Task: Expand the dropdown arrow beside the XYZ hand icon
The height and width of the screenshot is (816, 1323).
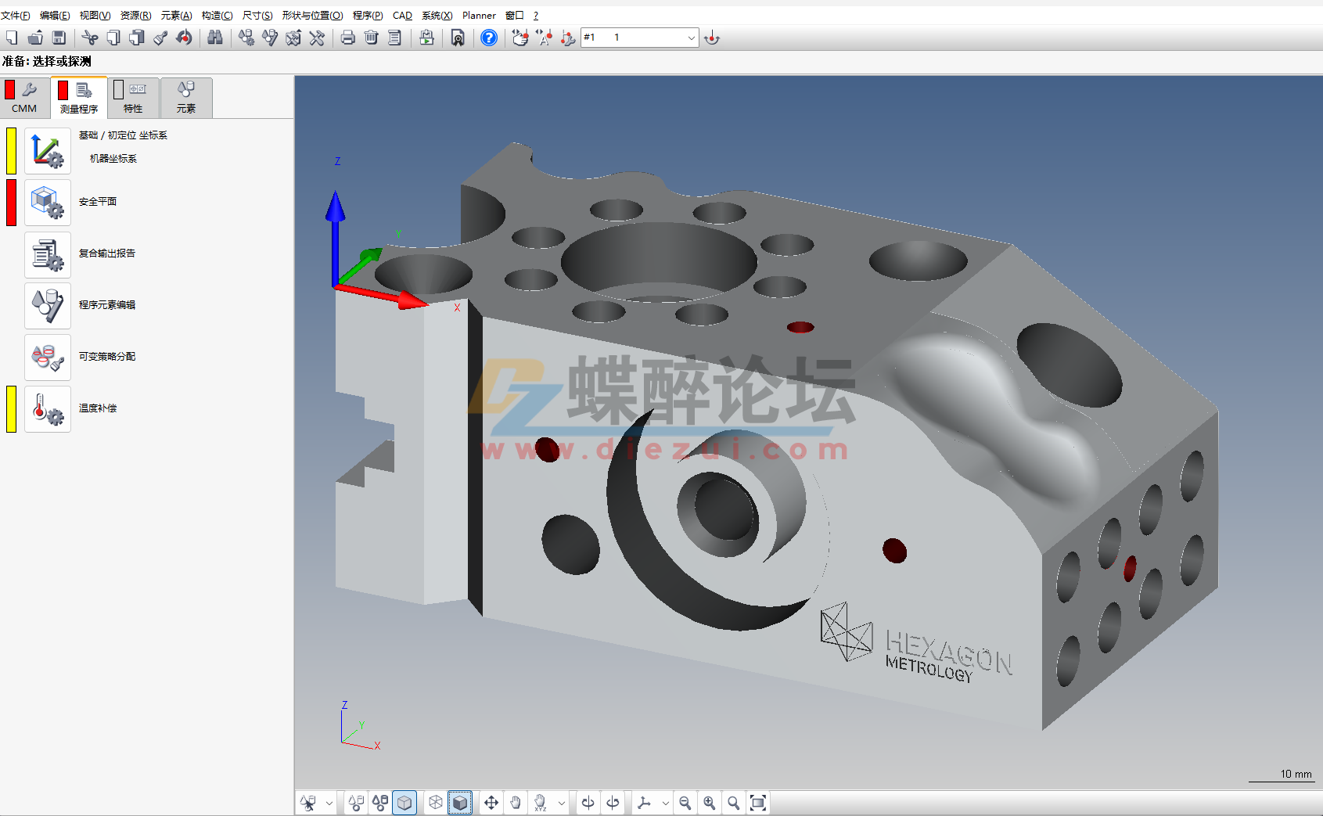Action: click(561, 803)
